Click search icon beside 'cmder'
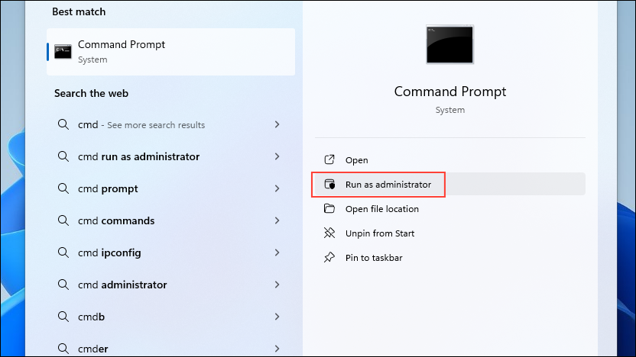This screenshot has height=357, width=636. coord(63,348)
